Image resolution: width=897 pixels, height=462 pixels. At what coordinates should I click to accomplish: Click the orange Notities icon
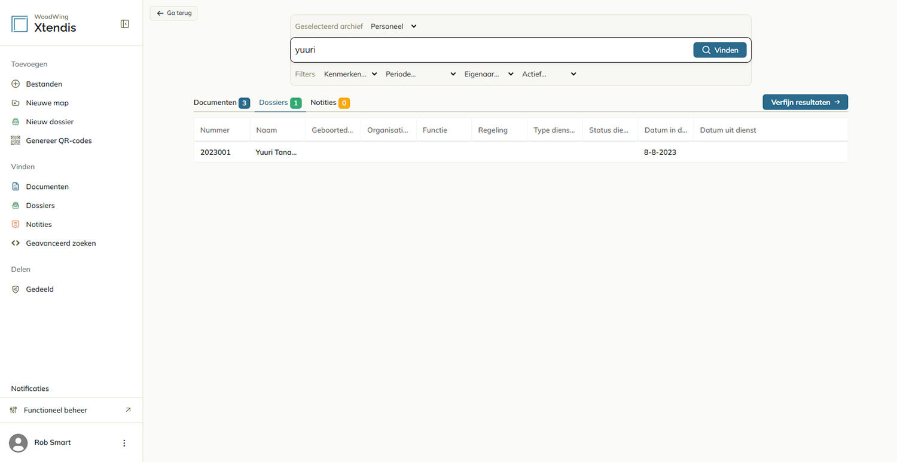point(16,224)
